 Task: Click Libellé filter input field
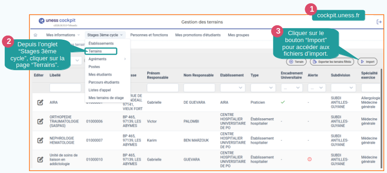point(65,88)
